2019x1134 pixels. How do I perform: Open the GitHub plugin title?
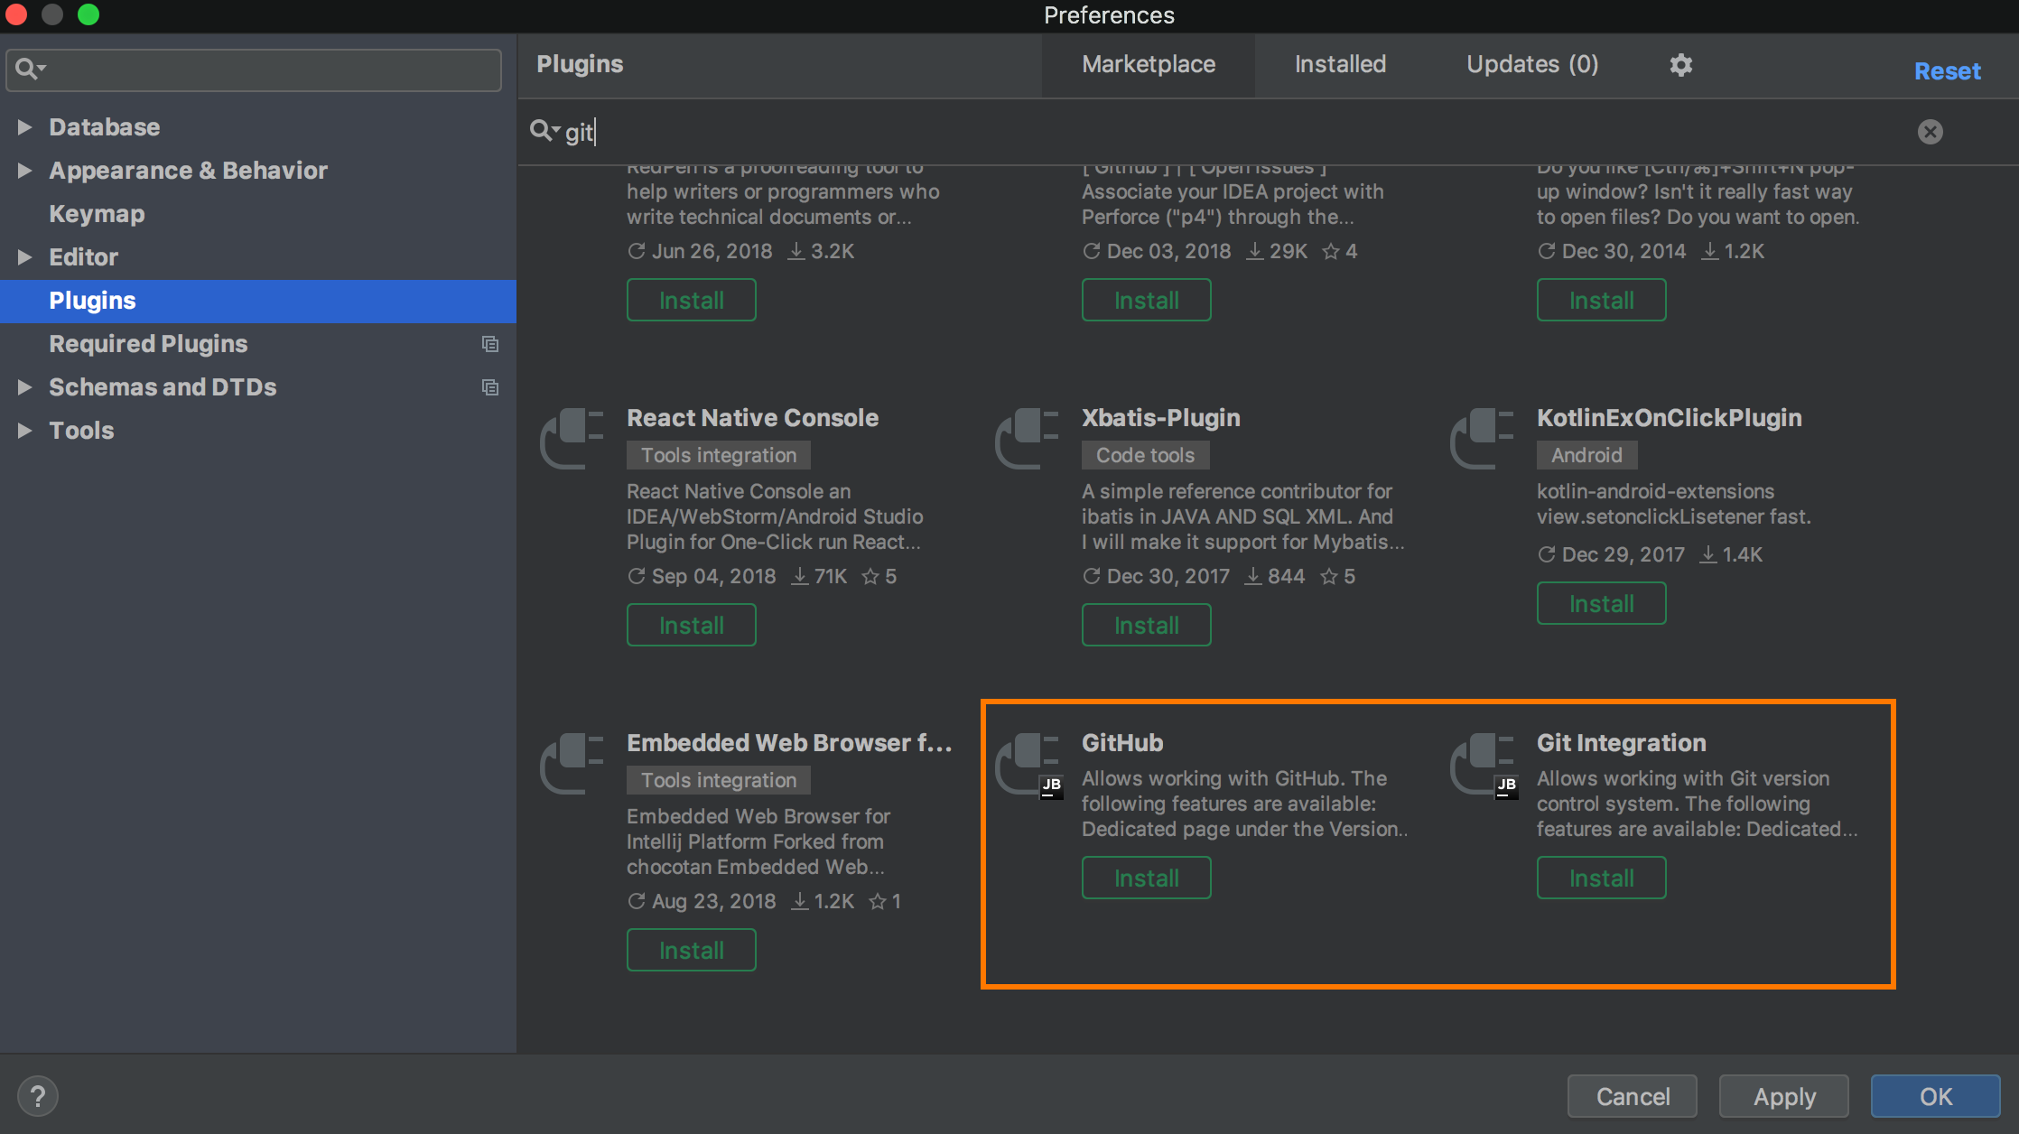pos(1122,743)
